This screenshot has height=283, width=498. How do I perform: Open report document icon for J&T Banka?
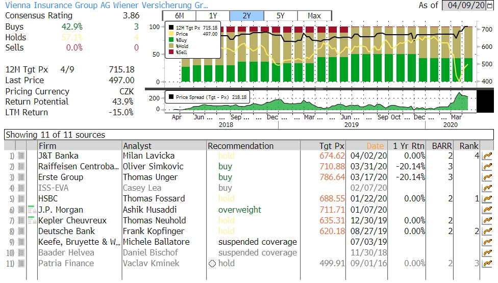point(21,156)
